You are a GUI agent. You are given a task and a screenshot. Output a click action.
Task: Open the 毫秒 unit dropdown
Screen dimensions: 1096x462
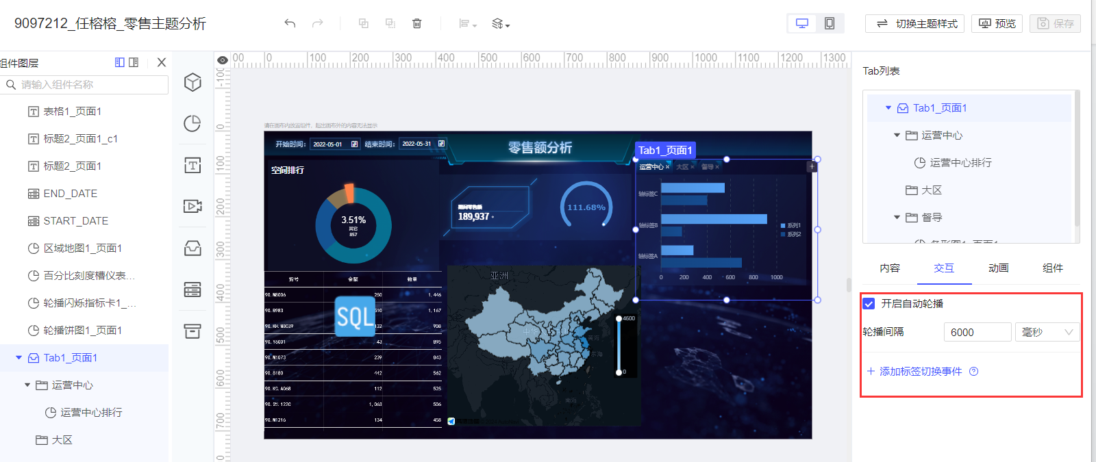coord(1047,332)
